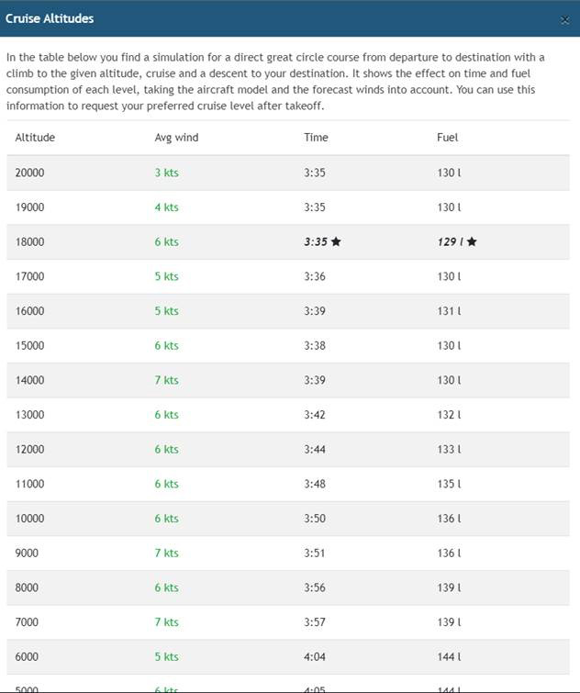The image size is (580, 693).
Task: Click the star beside the 129 l best fuel
Action: tap(472, 242)
